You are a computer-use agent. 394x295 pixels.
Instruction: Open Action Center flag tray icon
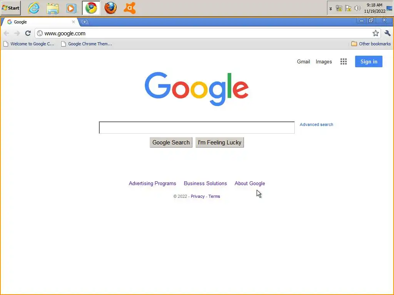(x=348, y=8)
